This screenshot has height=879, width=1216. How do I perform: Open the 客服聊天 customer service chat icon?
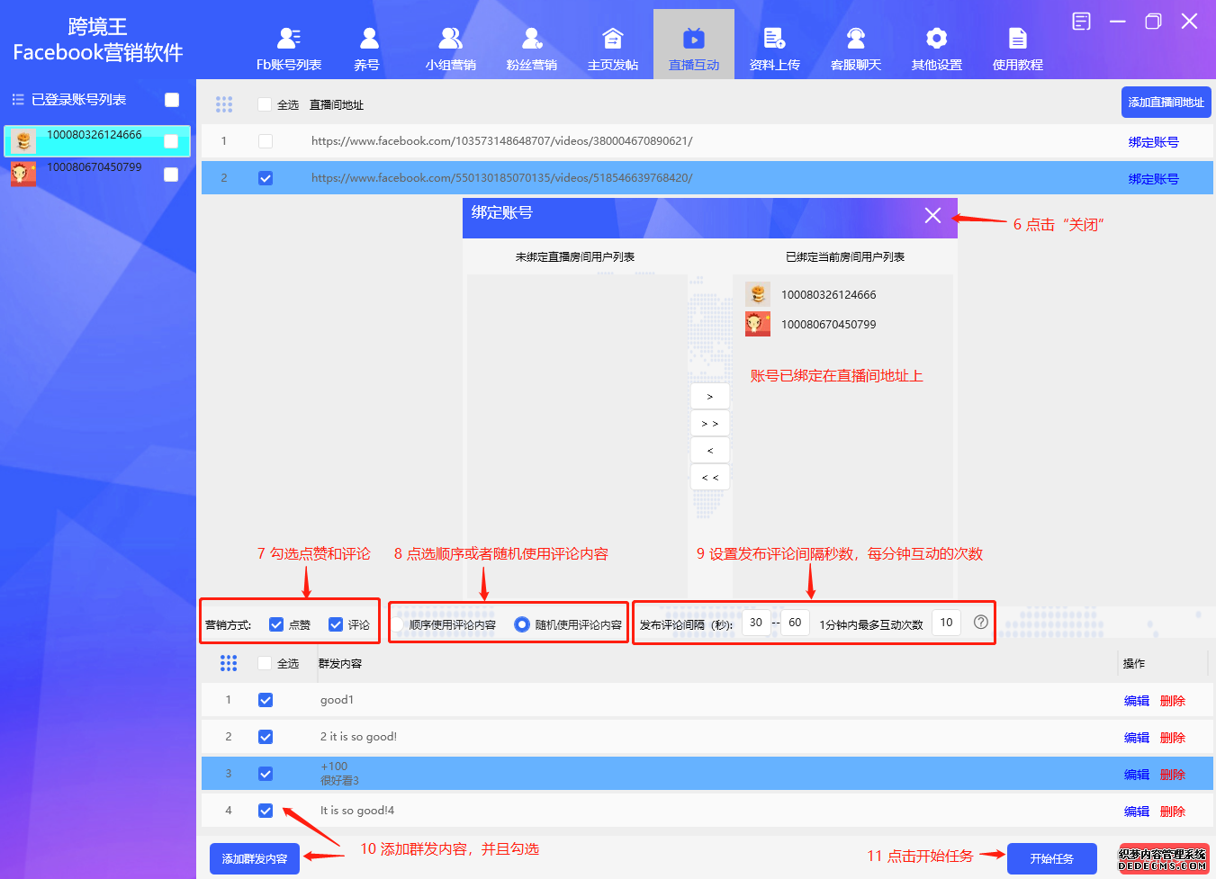[856, 39]
